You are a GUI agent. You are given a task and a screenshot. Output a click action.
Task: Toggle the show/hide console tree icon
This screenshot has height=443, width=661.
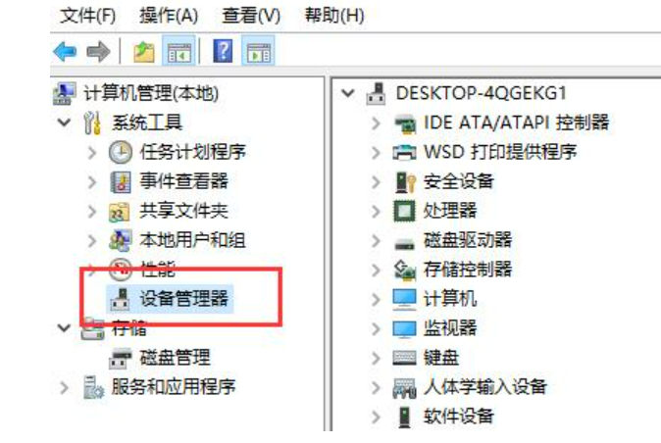179,51
